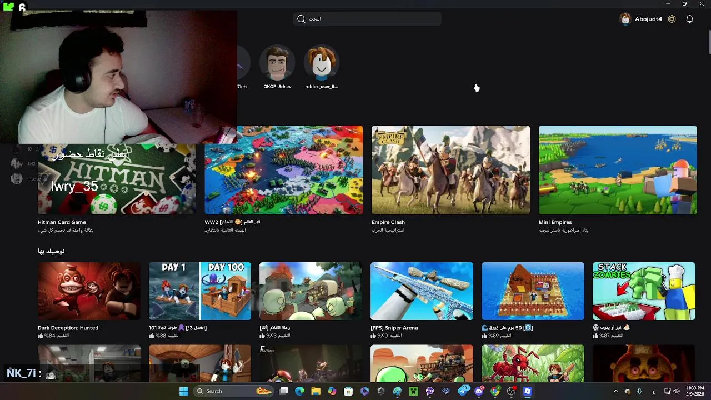The image size is (711, 400).
Task: Open friend GKOPsSdsev's avatar
Action: pyautogui.click(x=277, y=62)
